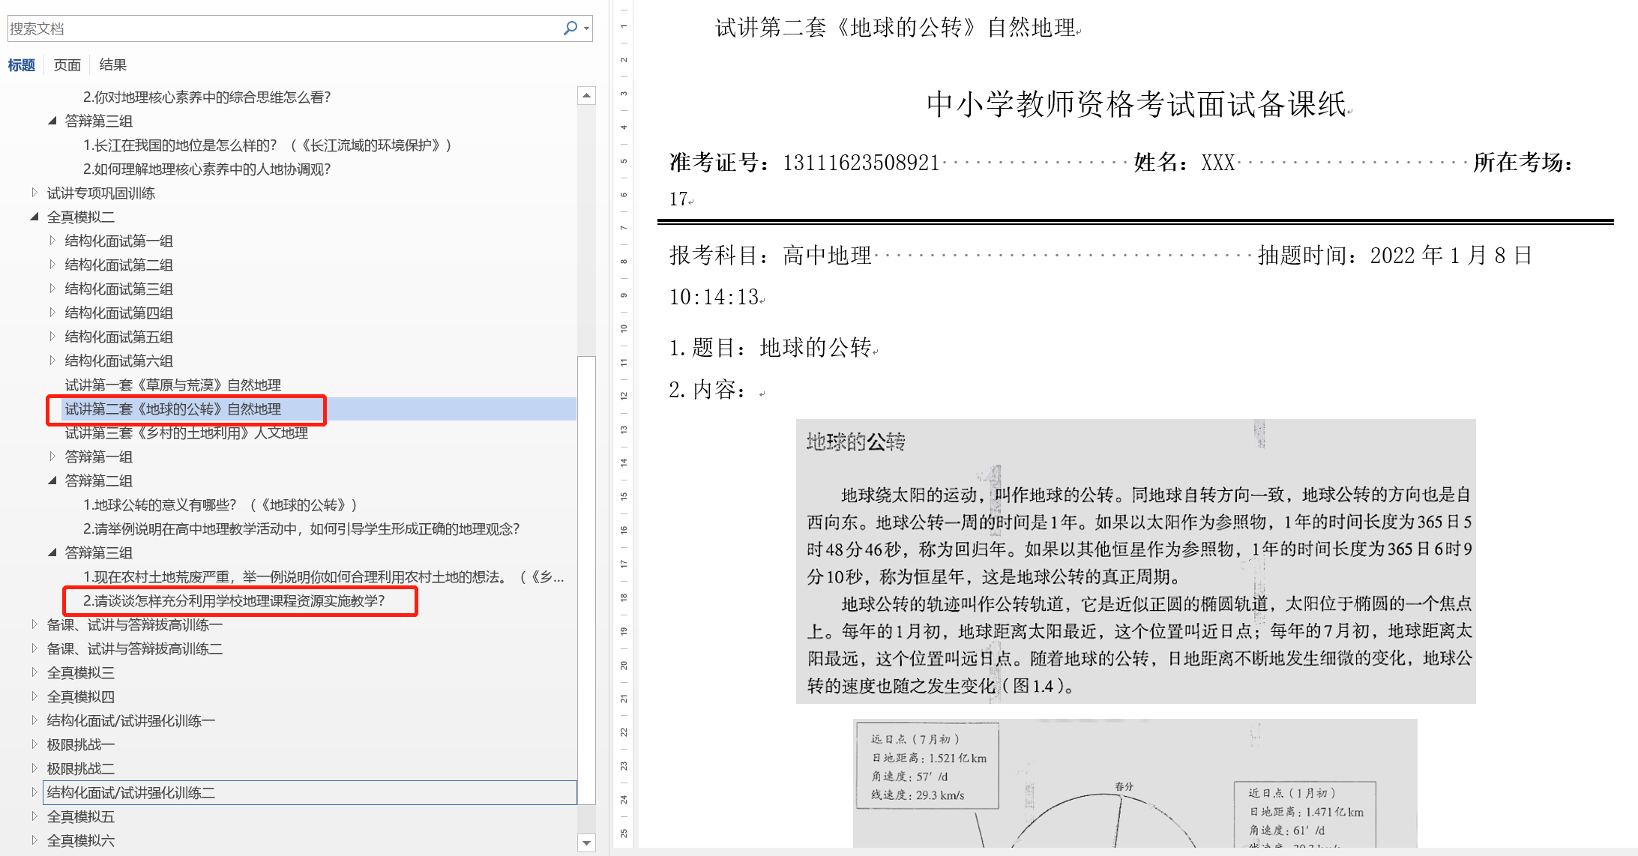Open the search options dropdown arrow
The height and width of the screenshot is (856, 1638).
point(586,28)
